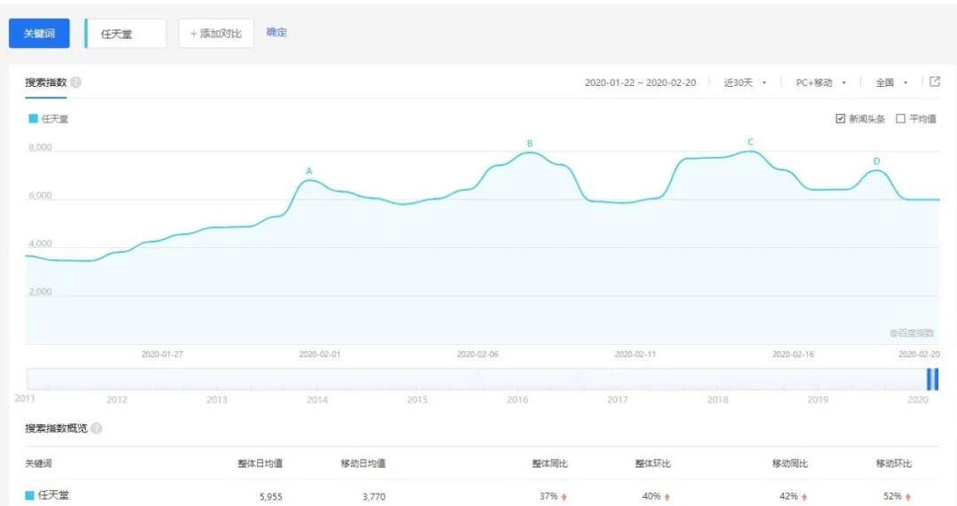Click the 关键词 table column header
The height and width of the screenshot is (506, 957).
pos(38,463)
